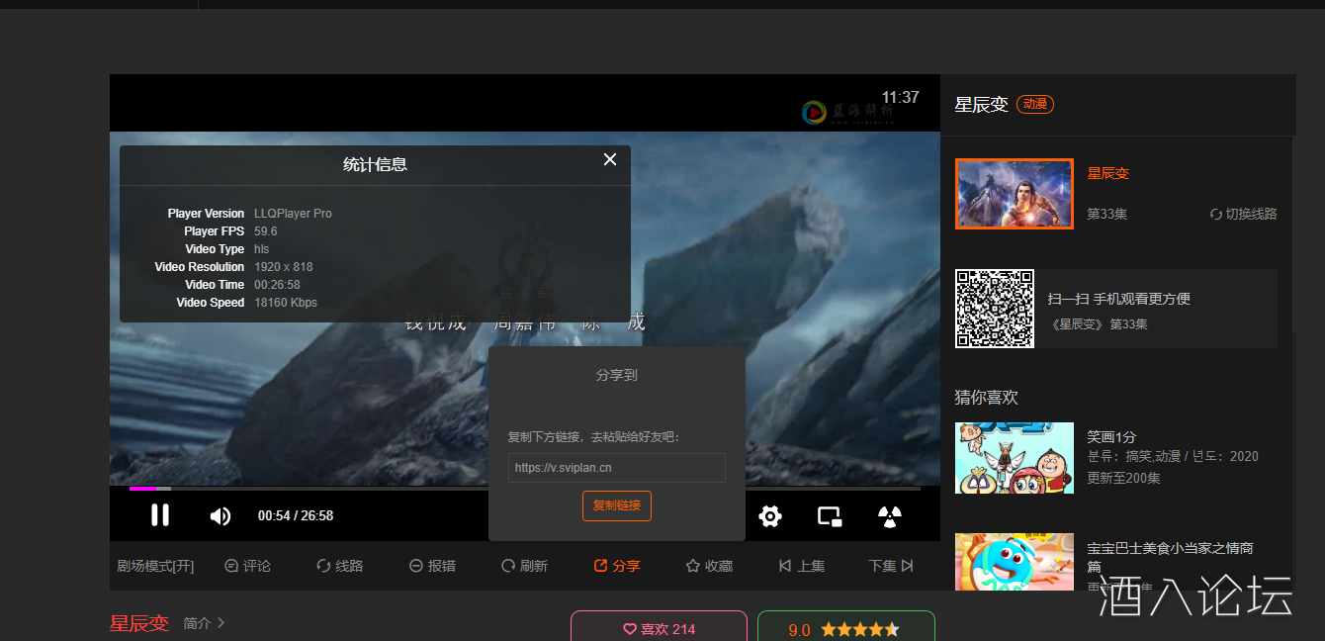Enable picture-in-picture mode
1325x641 pixels.
point(829,516)
